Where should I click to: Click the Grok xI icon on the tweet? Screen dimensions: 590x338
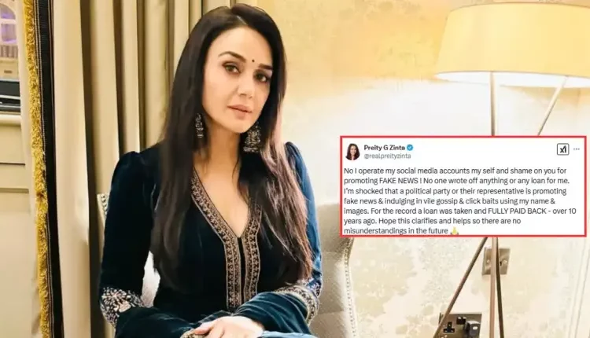pos(562,149)
